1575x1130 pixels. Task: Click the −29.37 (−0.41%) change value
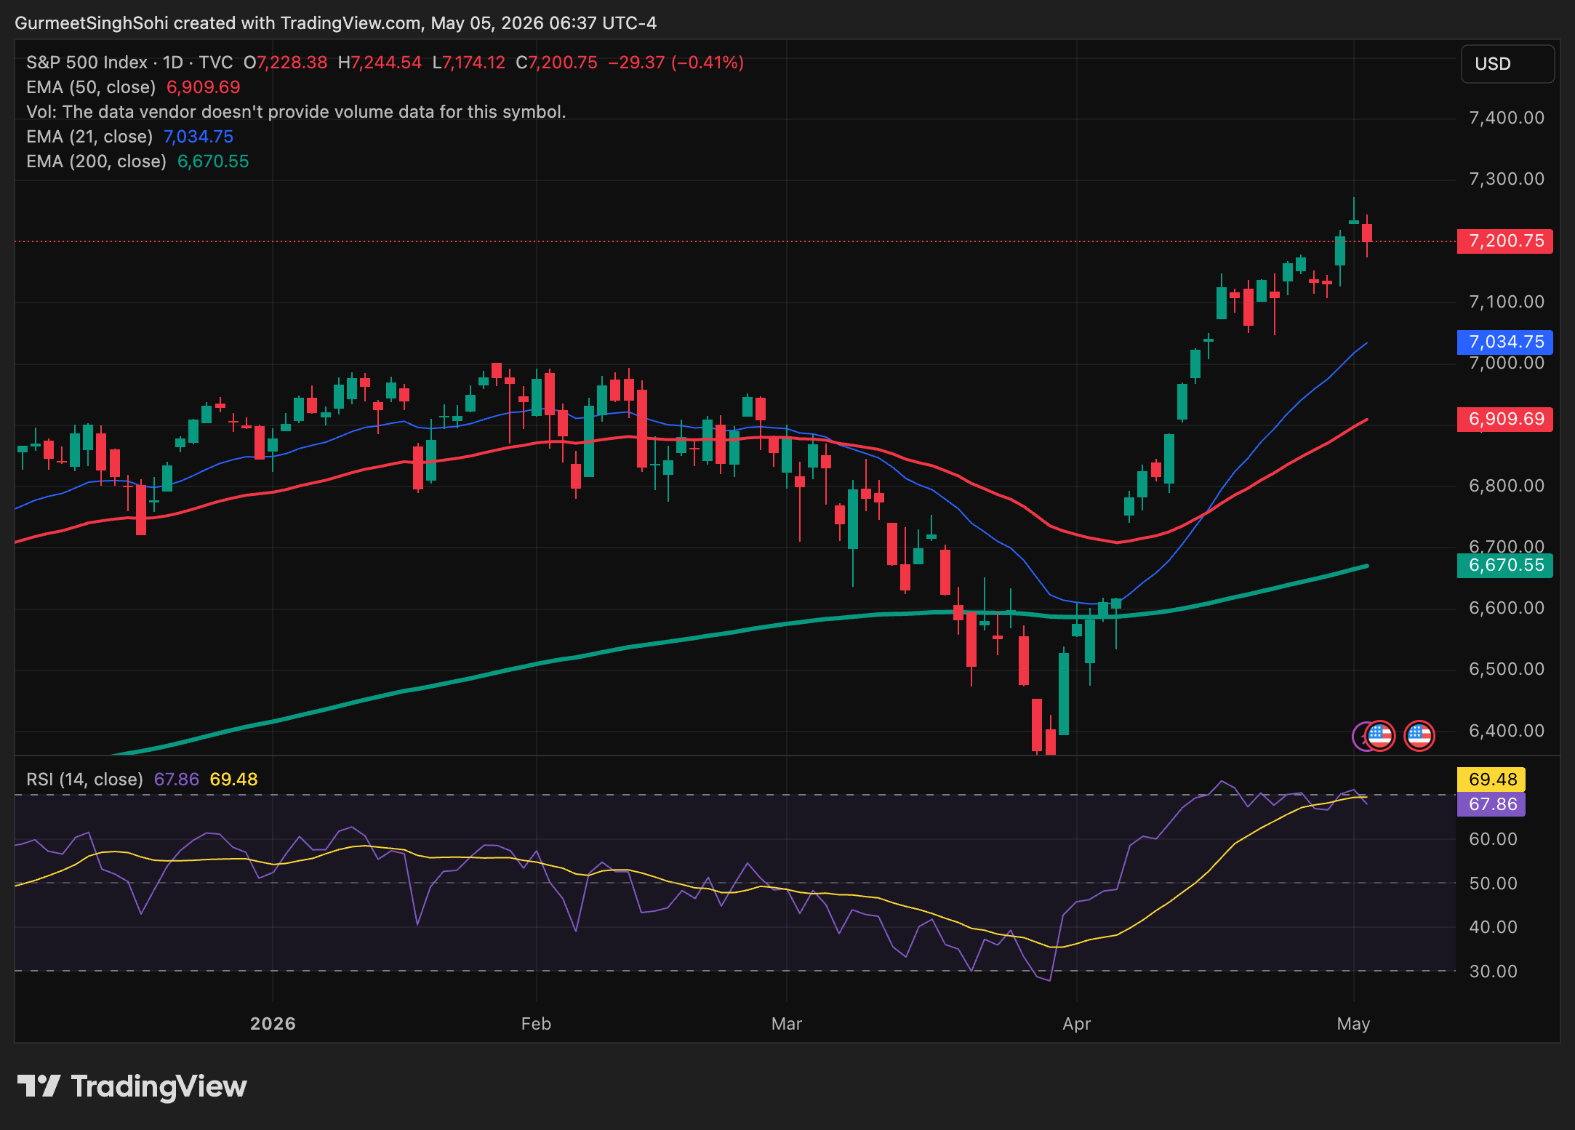click(x=676, y=63)
